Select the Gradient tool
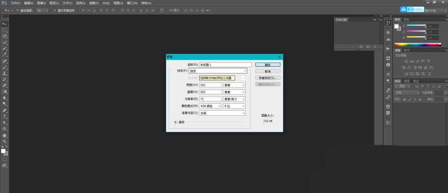 click(4, 92)
